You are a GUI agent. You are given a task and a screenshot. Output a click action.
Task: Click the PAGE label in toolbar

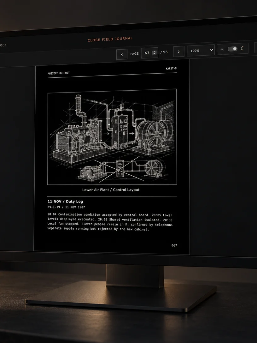point(135,54)
